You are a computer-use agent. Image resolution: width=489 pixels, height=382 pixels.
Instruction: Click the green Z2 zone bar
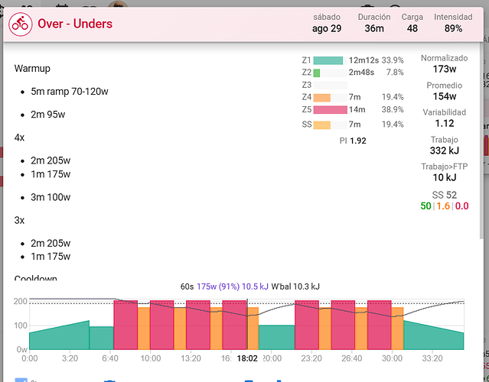point(317,73)
